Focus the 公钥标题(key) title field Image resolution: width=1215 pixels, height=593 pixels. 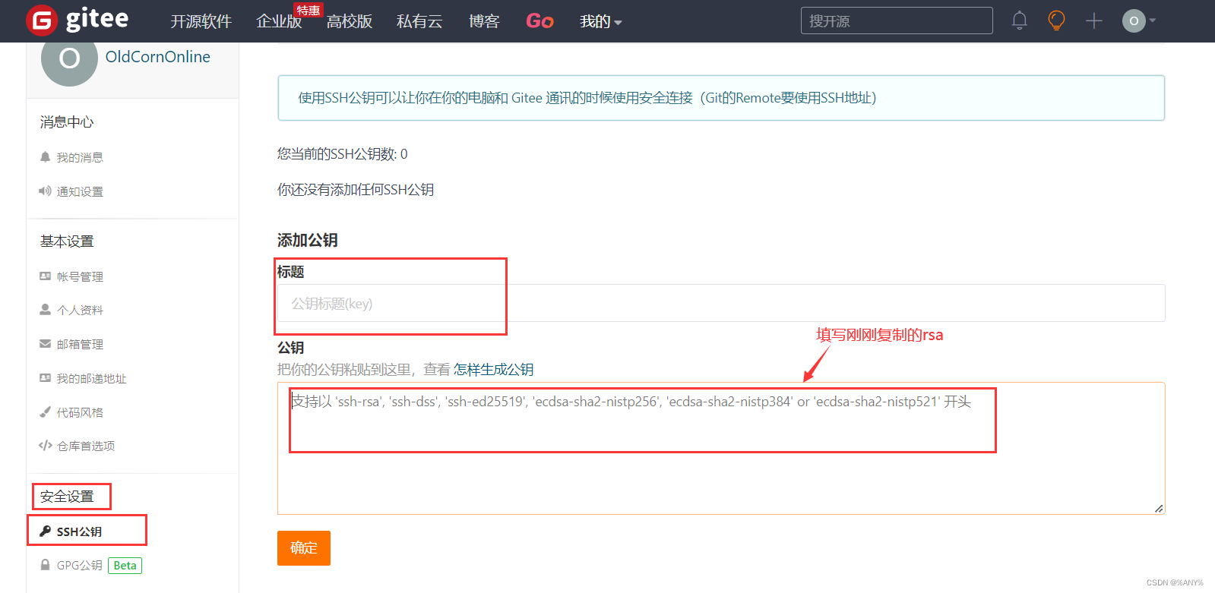(720, 303)
